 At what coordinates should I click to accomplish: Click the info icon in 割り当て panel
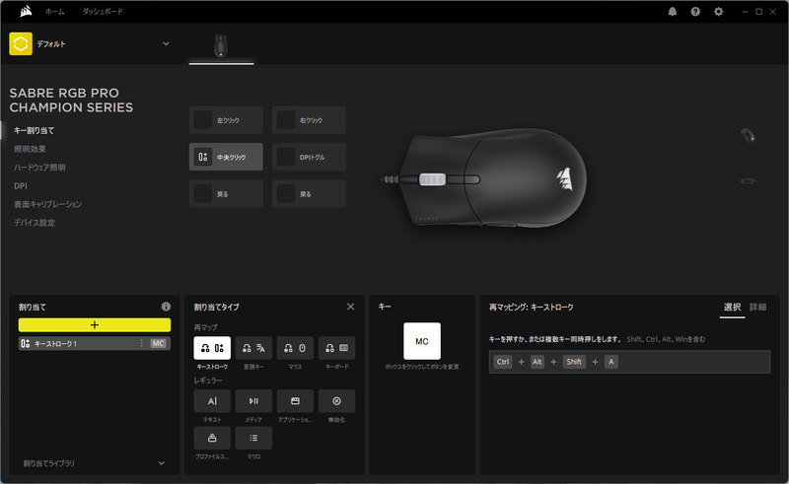pos(166,307)
